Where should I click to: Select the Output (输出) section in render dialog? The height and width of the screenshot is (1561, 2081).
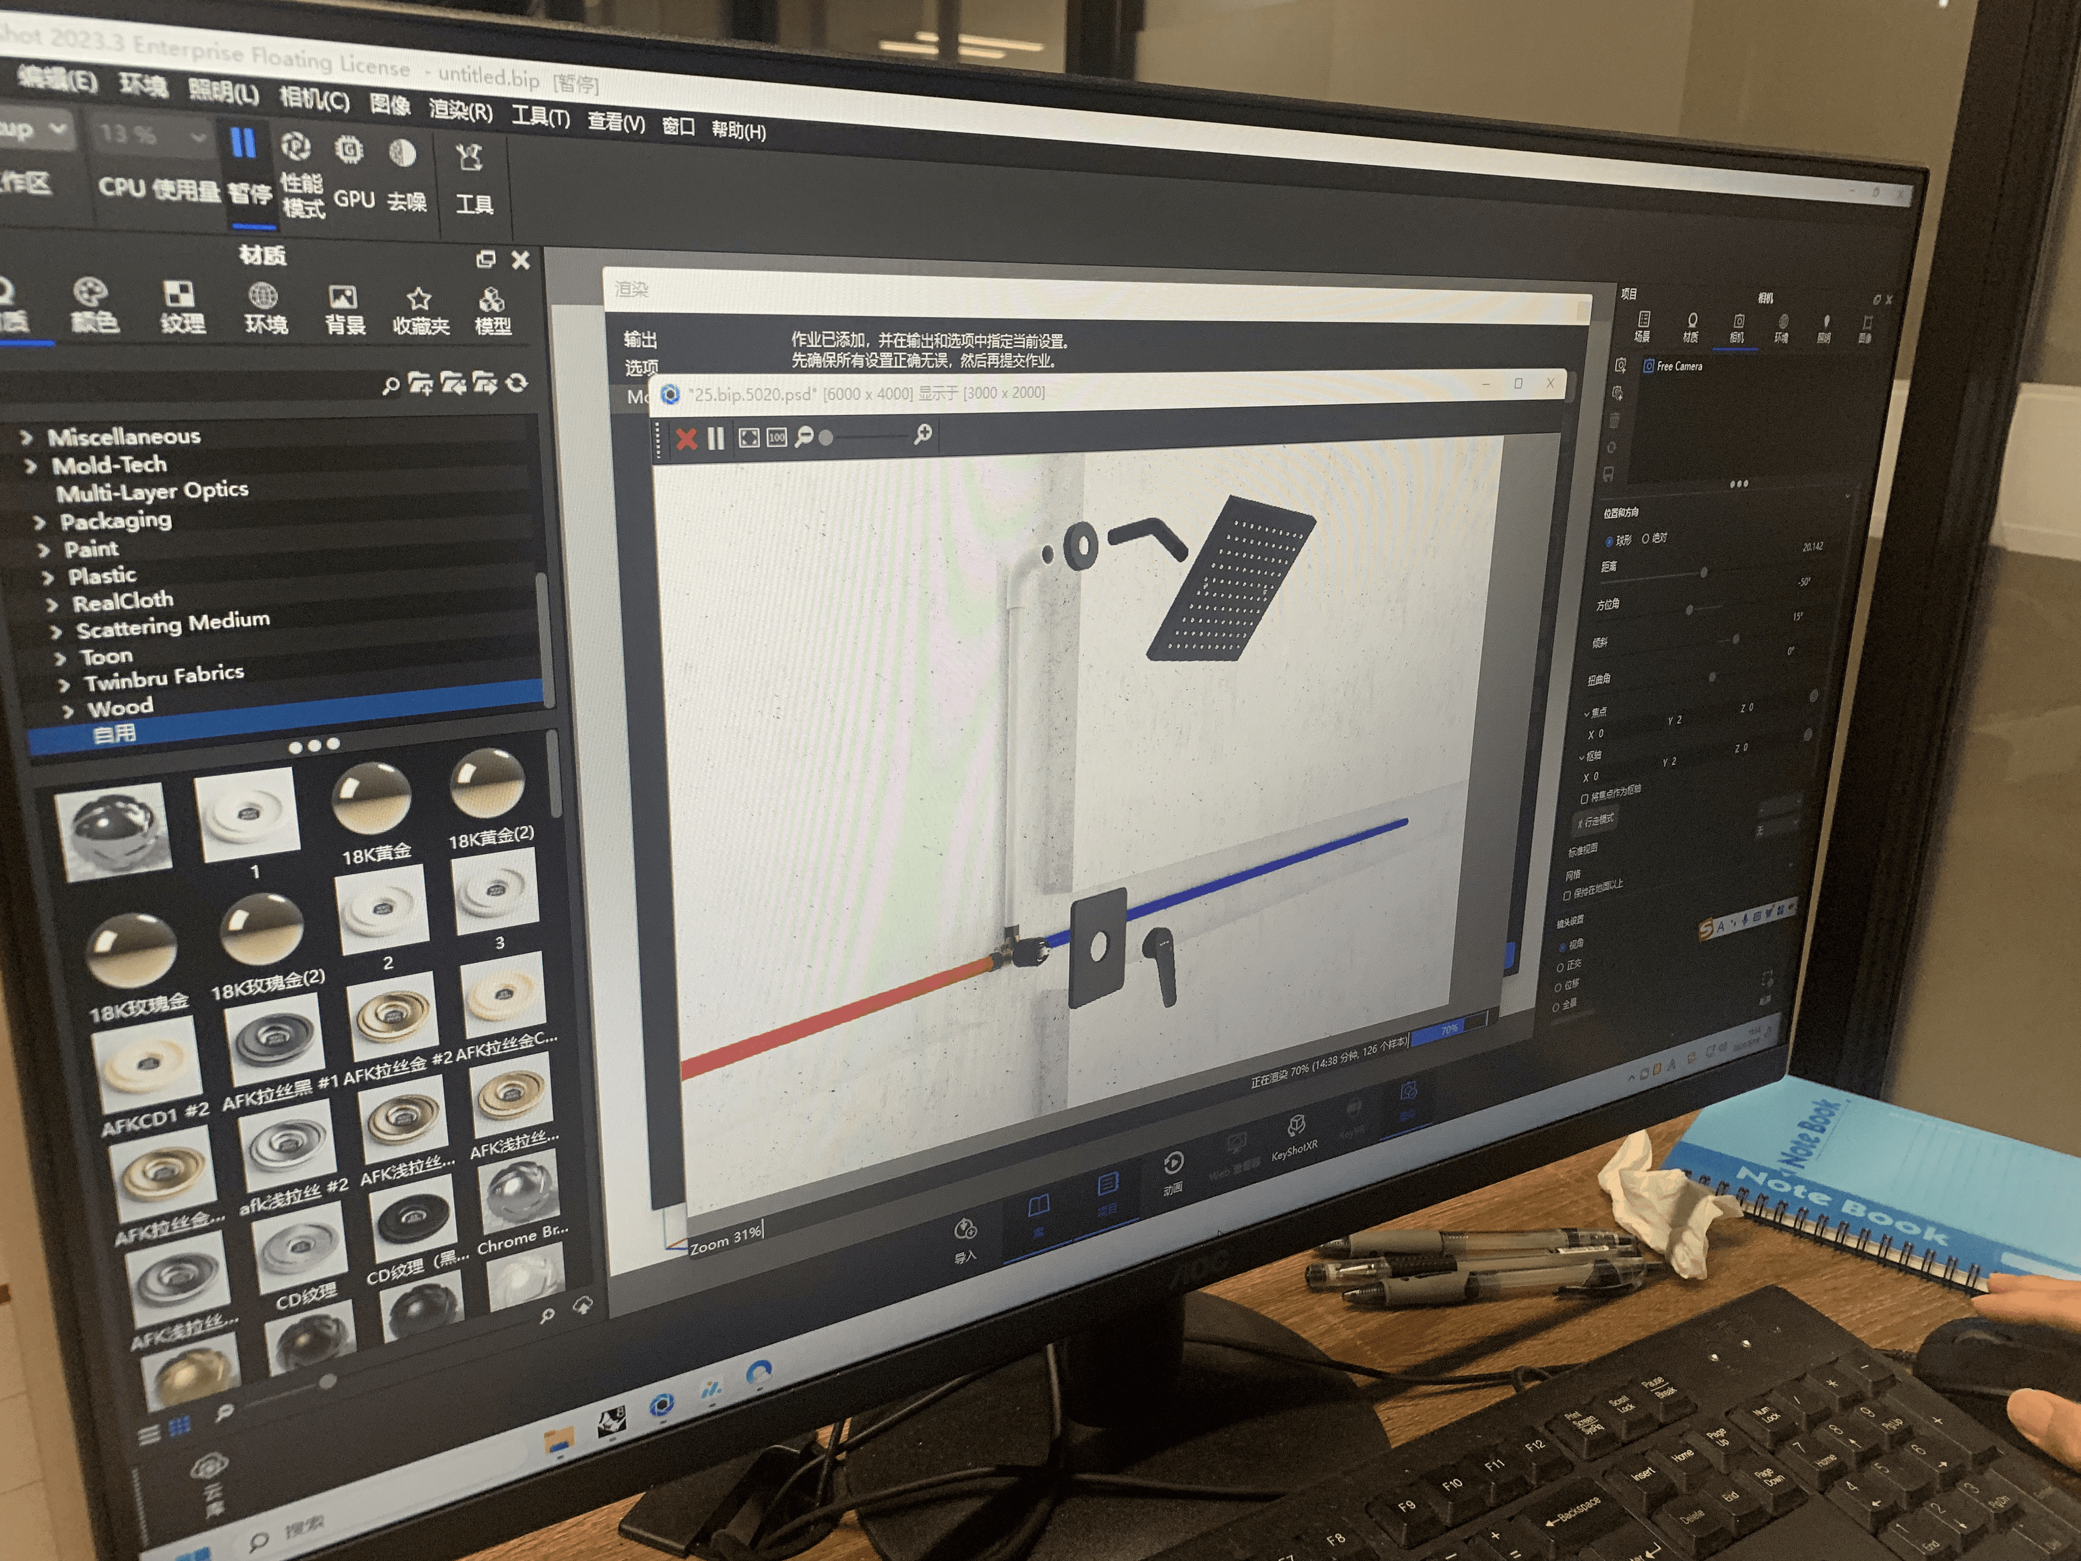coord(639,340)
